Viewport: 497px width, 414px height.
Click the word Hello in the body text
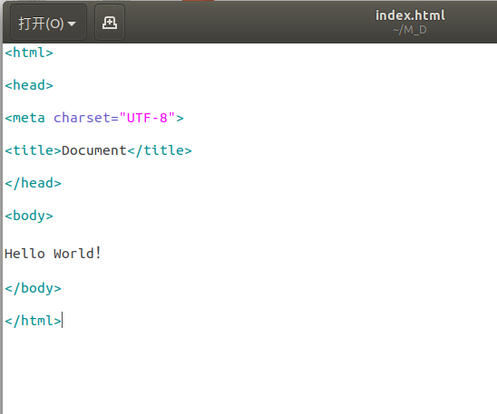click(x=24, y=254)
